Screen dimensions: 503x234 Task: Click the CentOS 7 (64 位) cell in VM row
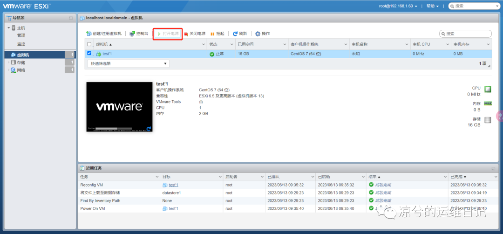306,54
